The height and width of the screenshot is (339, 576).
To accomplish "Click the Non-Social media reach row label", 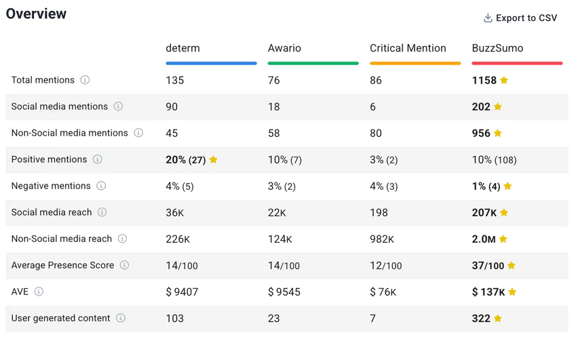I will point(61,239).
